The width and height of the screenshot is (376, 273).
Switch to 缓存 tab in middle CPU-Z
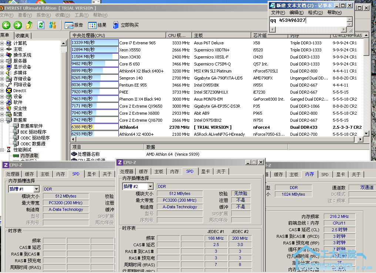click(x=143, y=172)
